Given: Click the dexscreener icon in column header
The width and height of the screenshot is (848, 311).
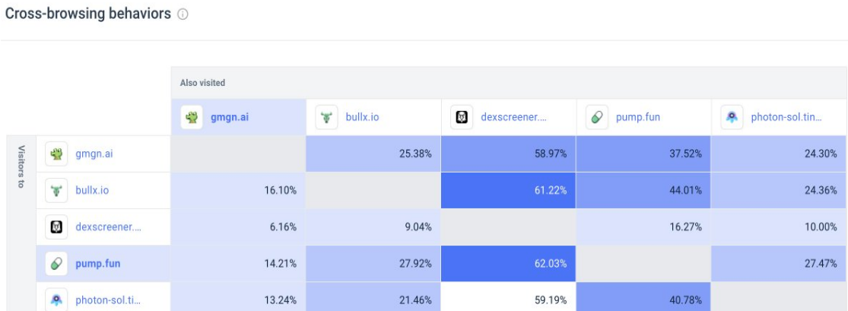Looking at the screenshot, I should click(x=462, y=117).
